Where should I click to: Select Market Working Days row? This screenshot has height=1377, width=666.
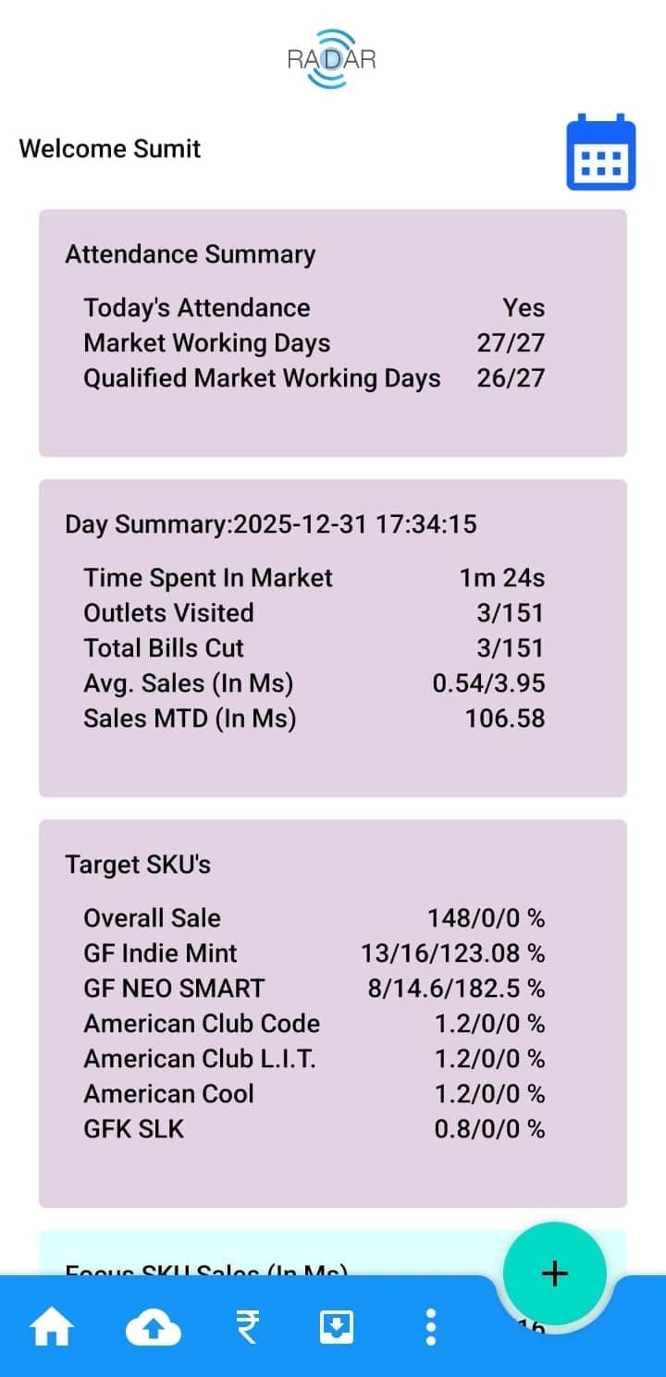pos(314,343)
